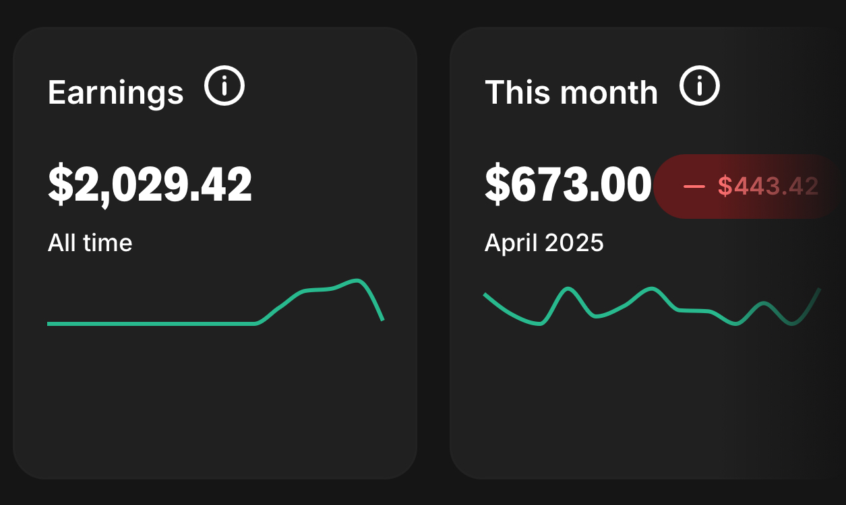Click the starting point of the monthly sparkline
This screenshot has height=505, width=846.
(x=487, y=296)
